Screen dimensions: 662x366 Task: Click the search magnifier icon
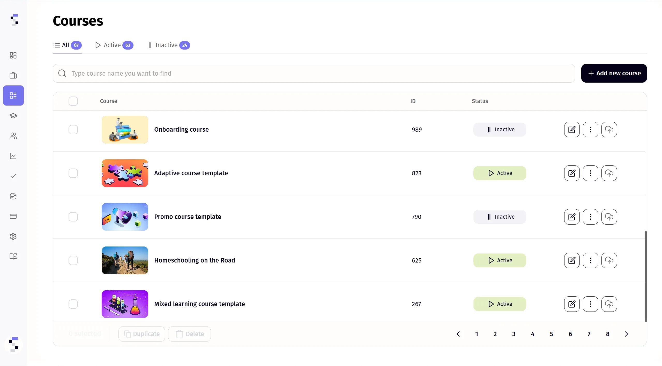click(x=62, y=73)
